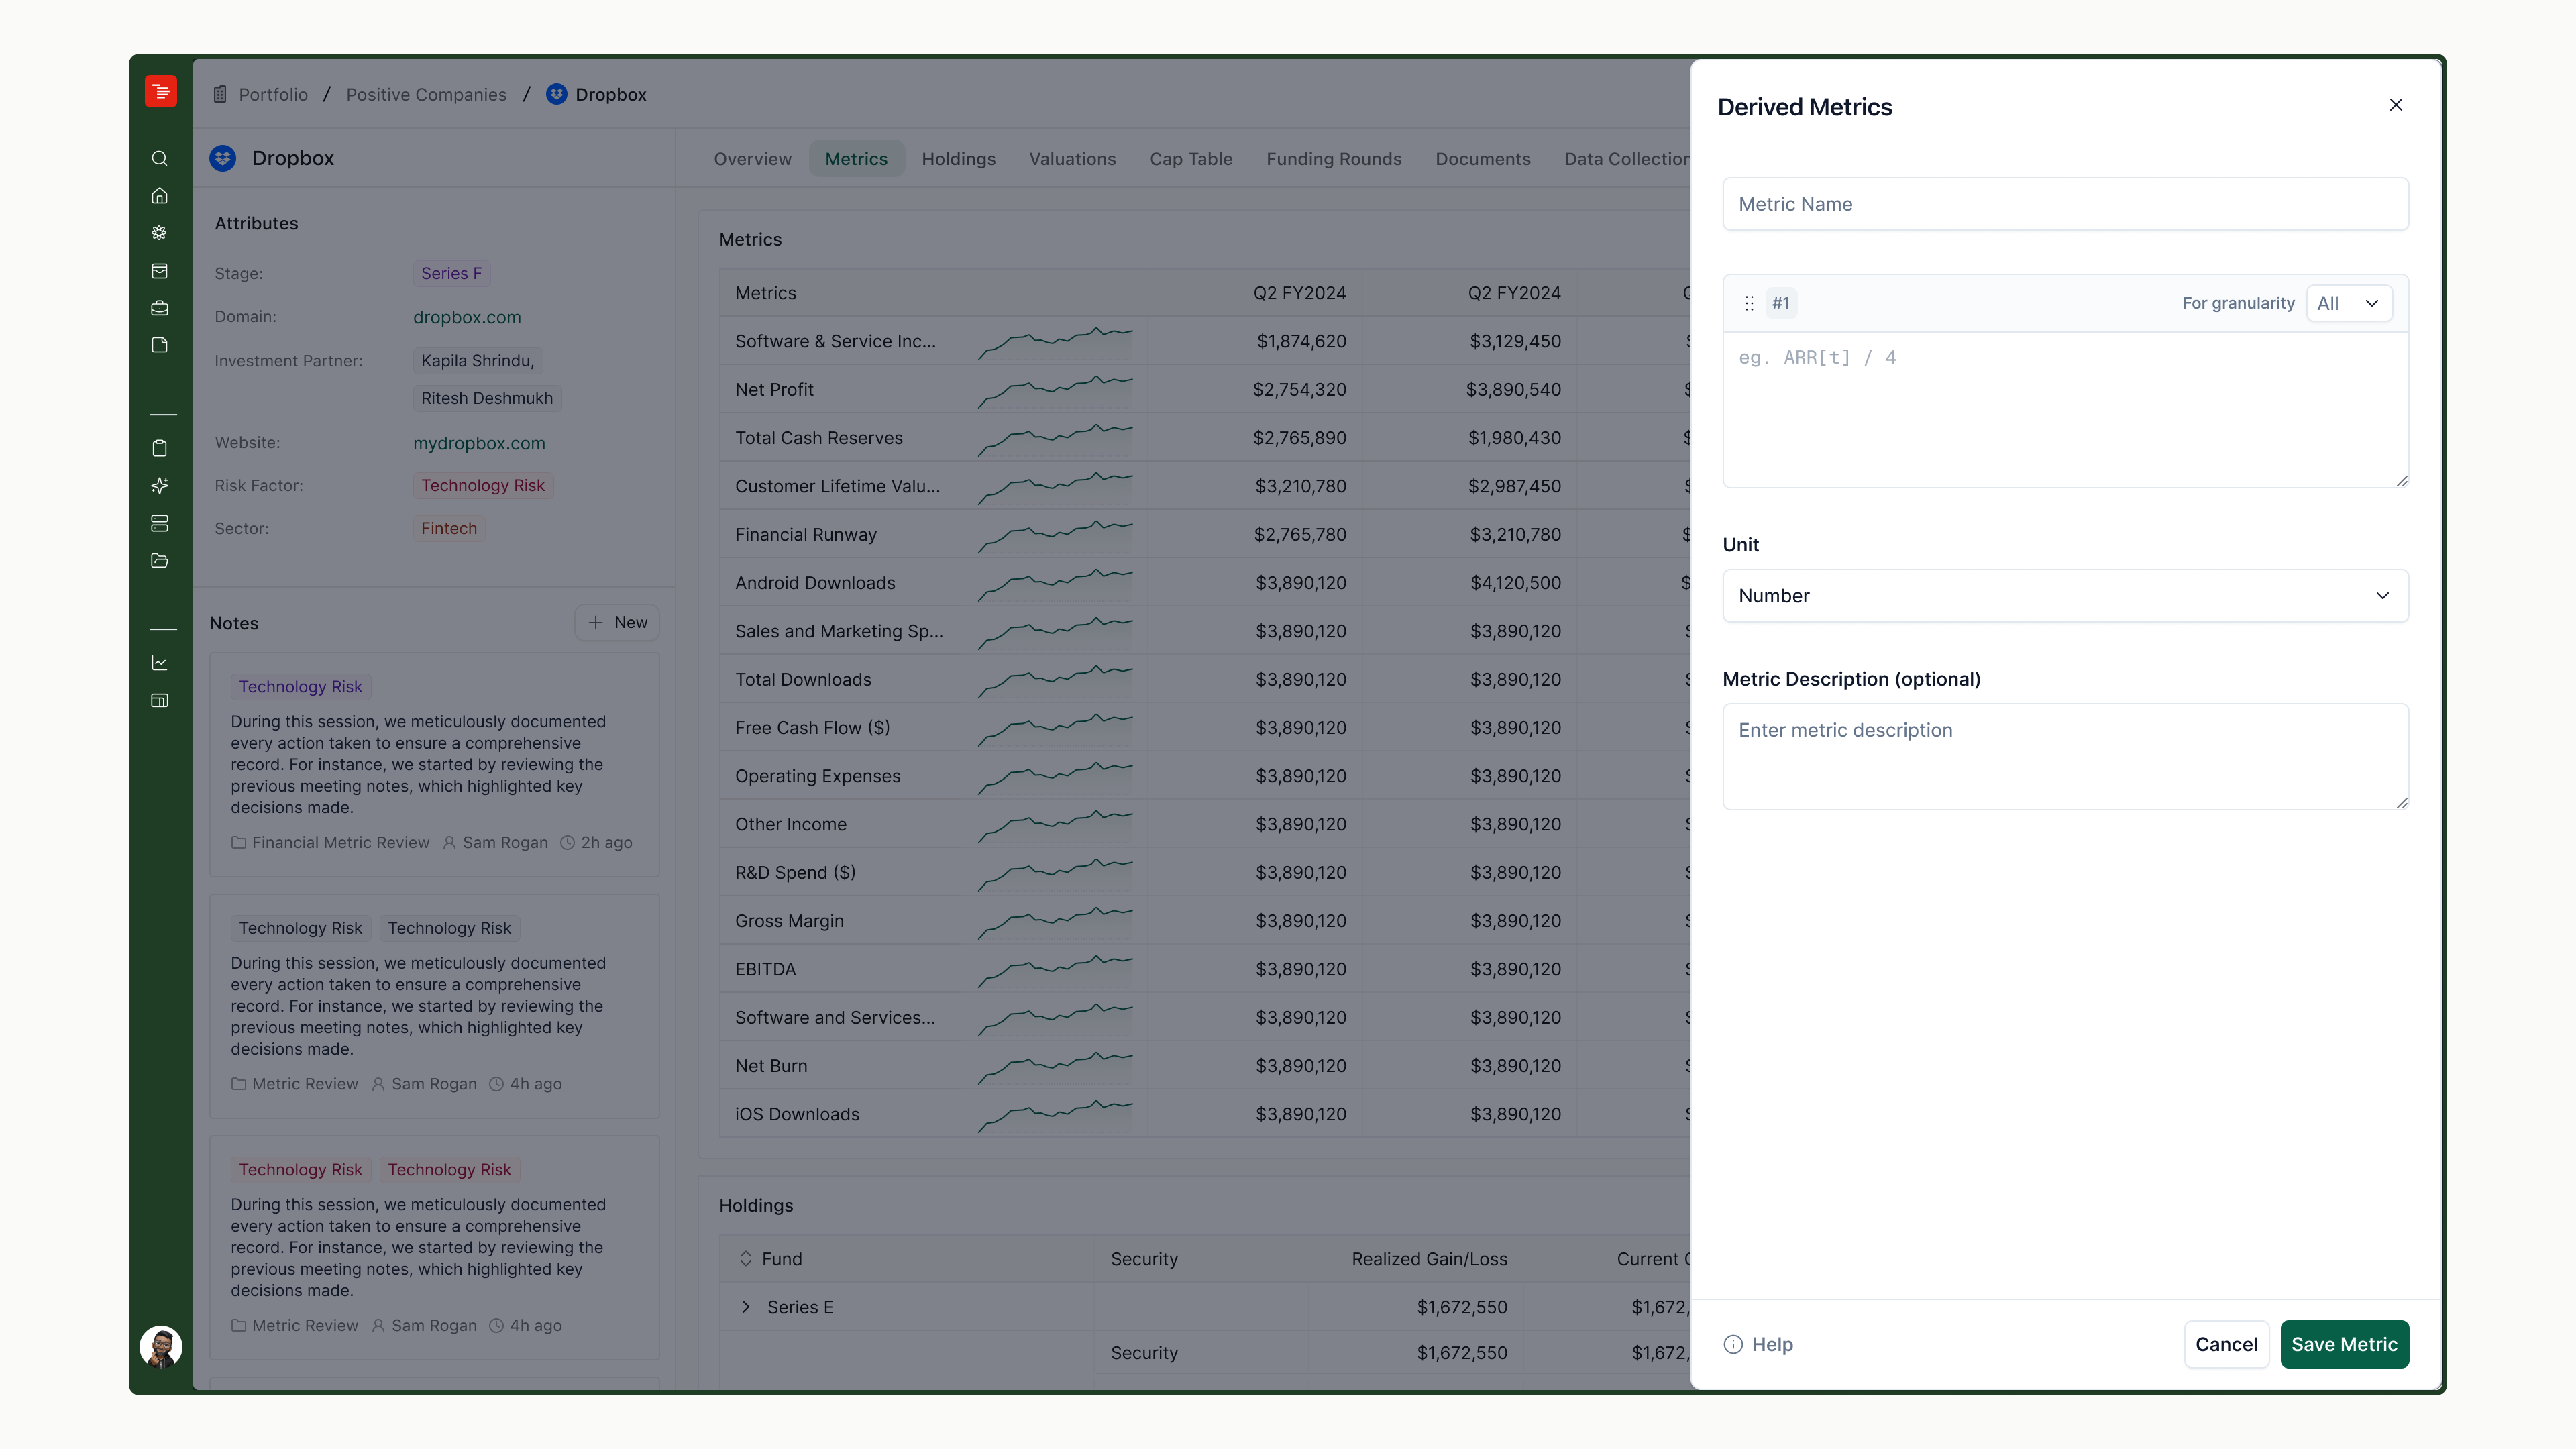Sort by the Fund column arrows
2576x1449 pixels.
pyautogui.click(x=745, y=1259)
